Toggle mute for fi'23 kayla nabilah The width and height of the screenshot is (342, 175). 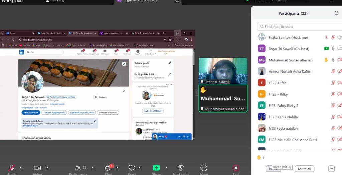[333, 128]
